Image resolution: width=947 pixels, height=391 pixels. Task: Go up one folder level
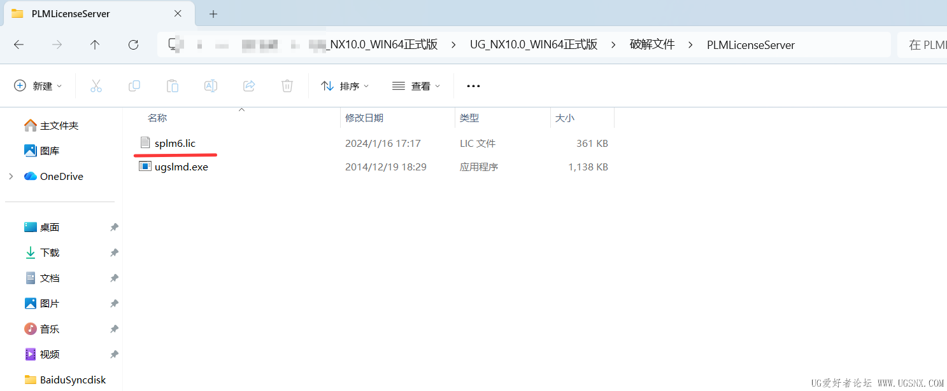95,45
